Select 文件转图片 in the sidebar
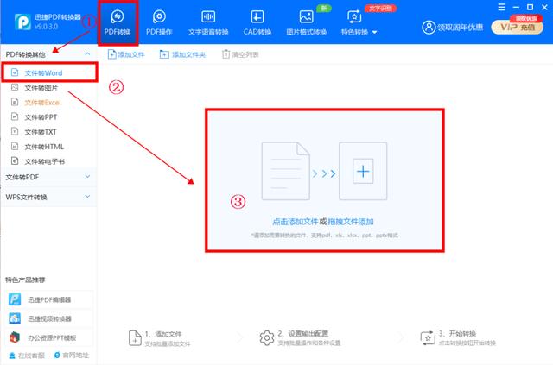 point(48,88)
